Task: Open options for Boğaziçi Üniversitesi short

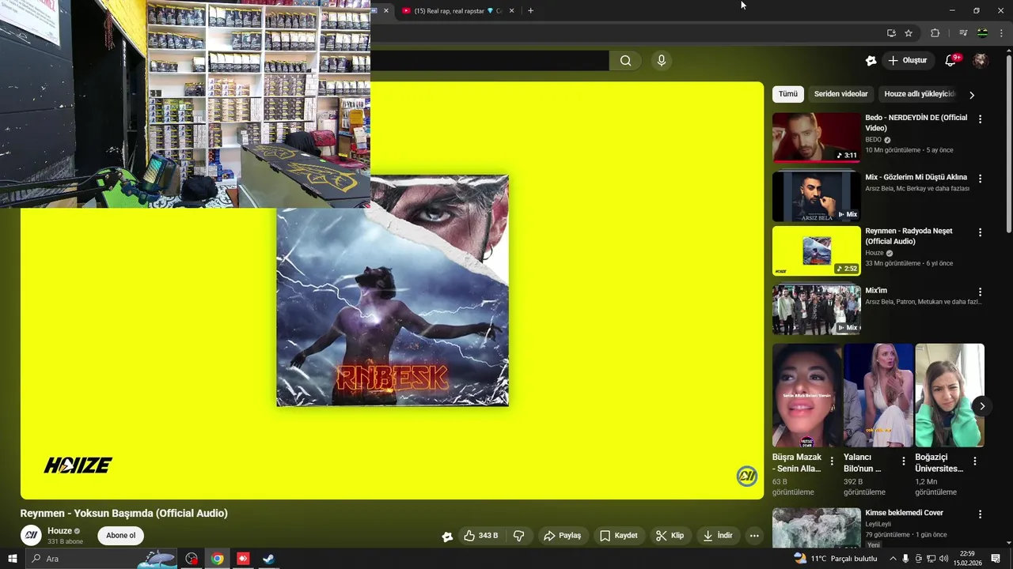Action: pyautogui.click(x=974, y=462)
